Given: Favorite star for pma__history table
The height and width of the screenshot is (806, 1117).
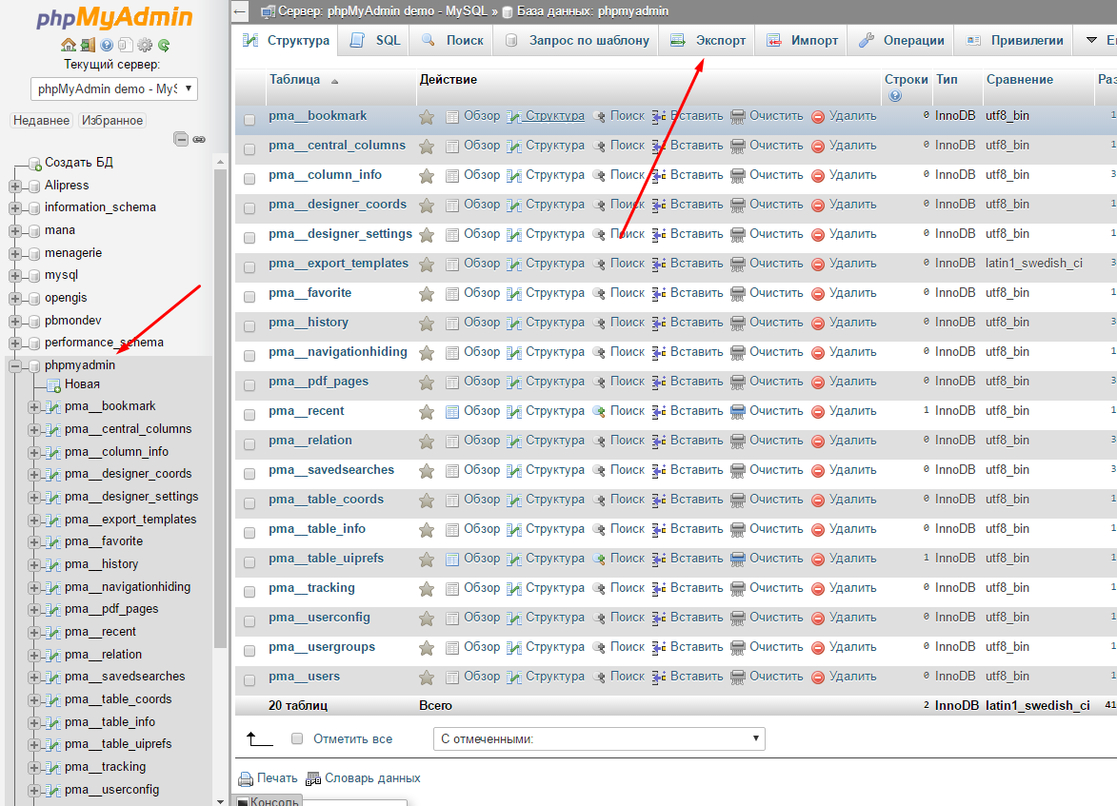Looking at the screenshot, I should pyautogui.click(x=427, y=324).
